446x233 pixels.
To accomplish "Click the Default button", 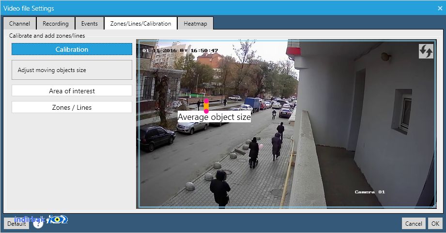I will pyautogui.click(x=16, y=224).
